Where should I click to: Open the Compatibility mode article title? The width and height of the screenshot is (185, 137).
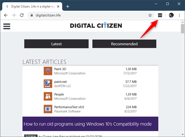(x=88, y=124)
